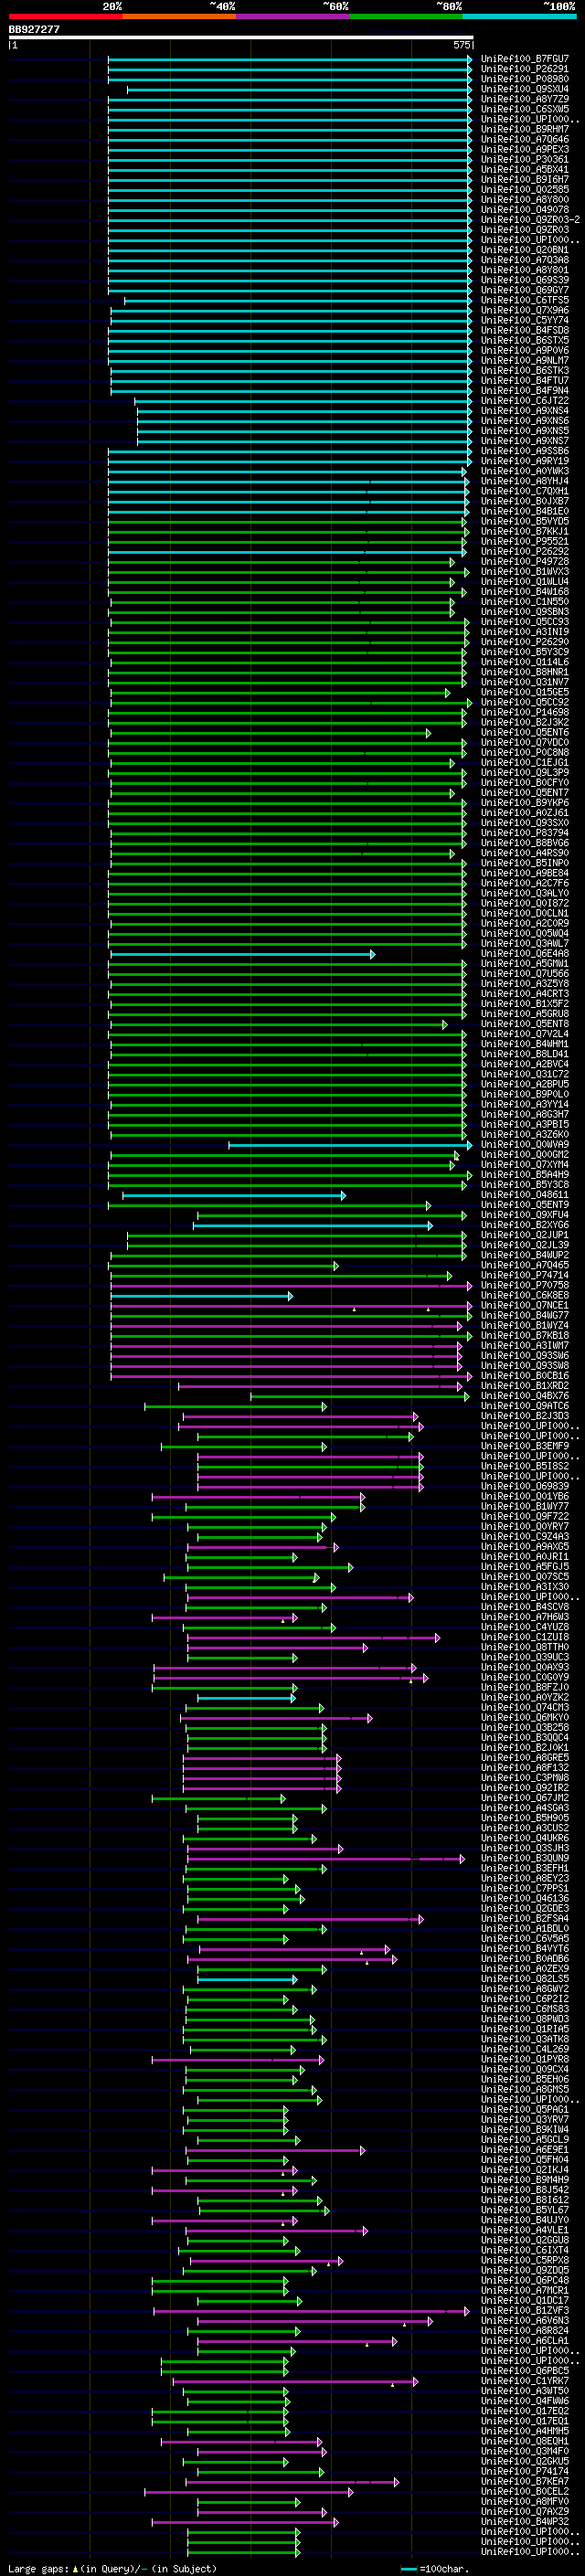The height and width of the screenshot is (2576, 585).
Task: Click the purple alignment bar for UniRef100_Q7NCE1
Action: 291,1306
